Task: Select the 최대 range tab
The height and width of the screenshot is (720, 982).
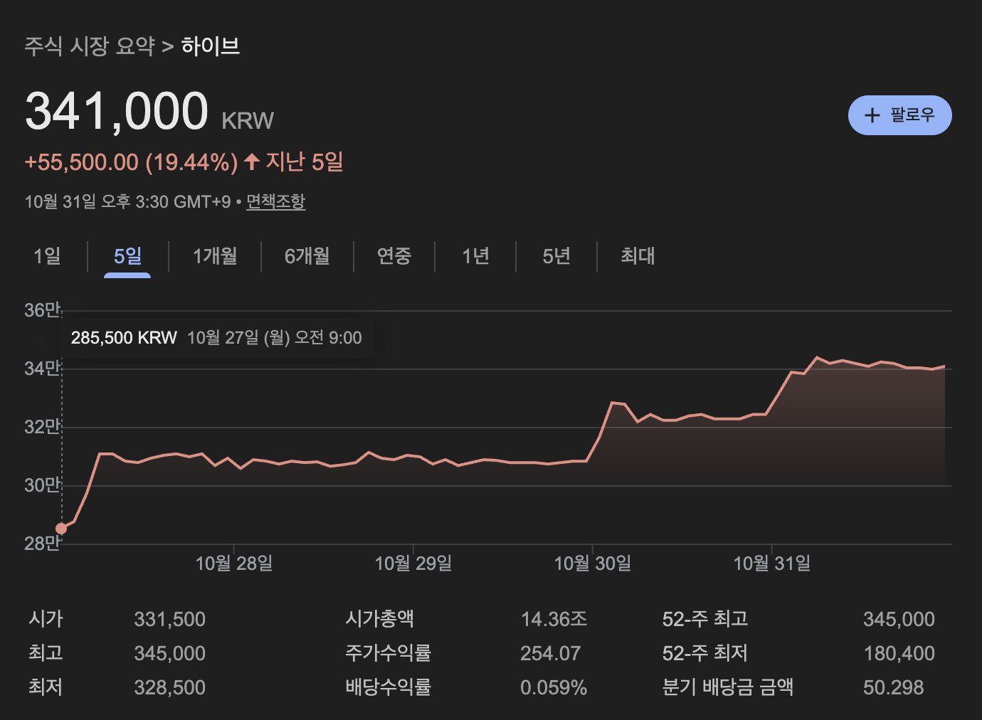Action: tap(638, 256)
